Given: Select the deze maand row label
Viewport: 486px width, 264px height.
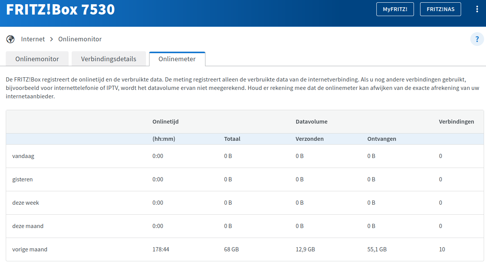Looking at the screenshot, I should pyautogui.click(x=28, y=226).
